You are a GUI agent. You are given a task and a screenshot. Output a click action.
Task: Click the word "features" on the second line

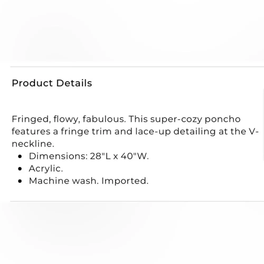[31, 131]
